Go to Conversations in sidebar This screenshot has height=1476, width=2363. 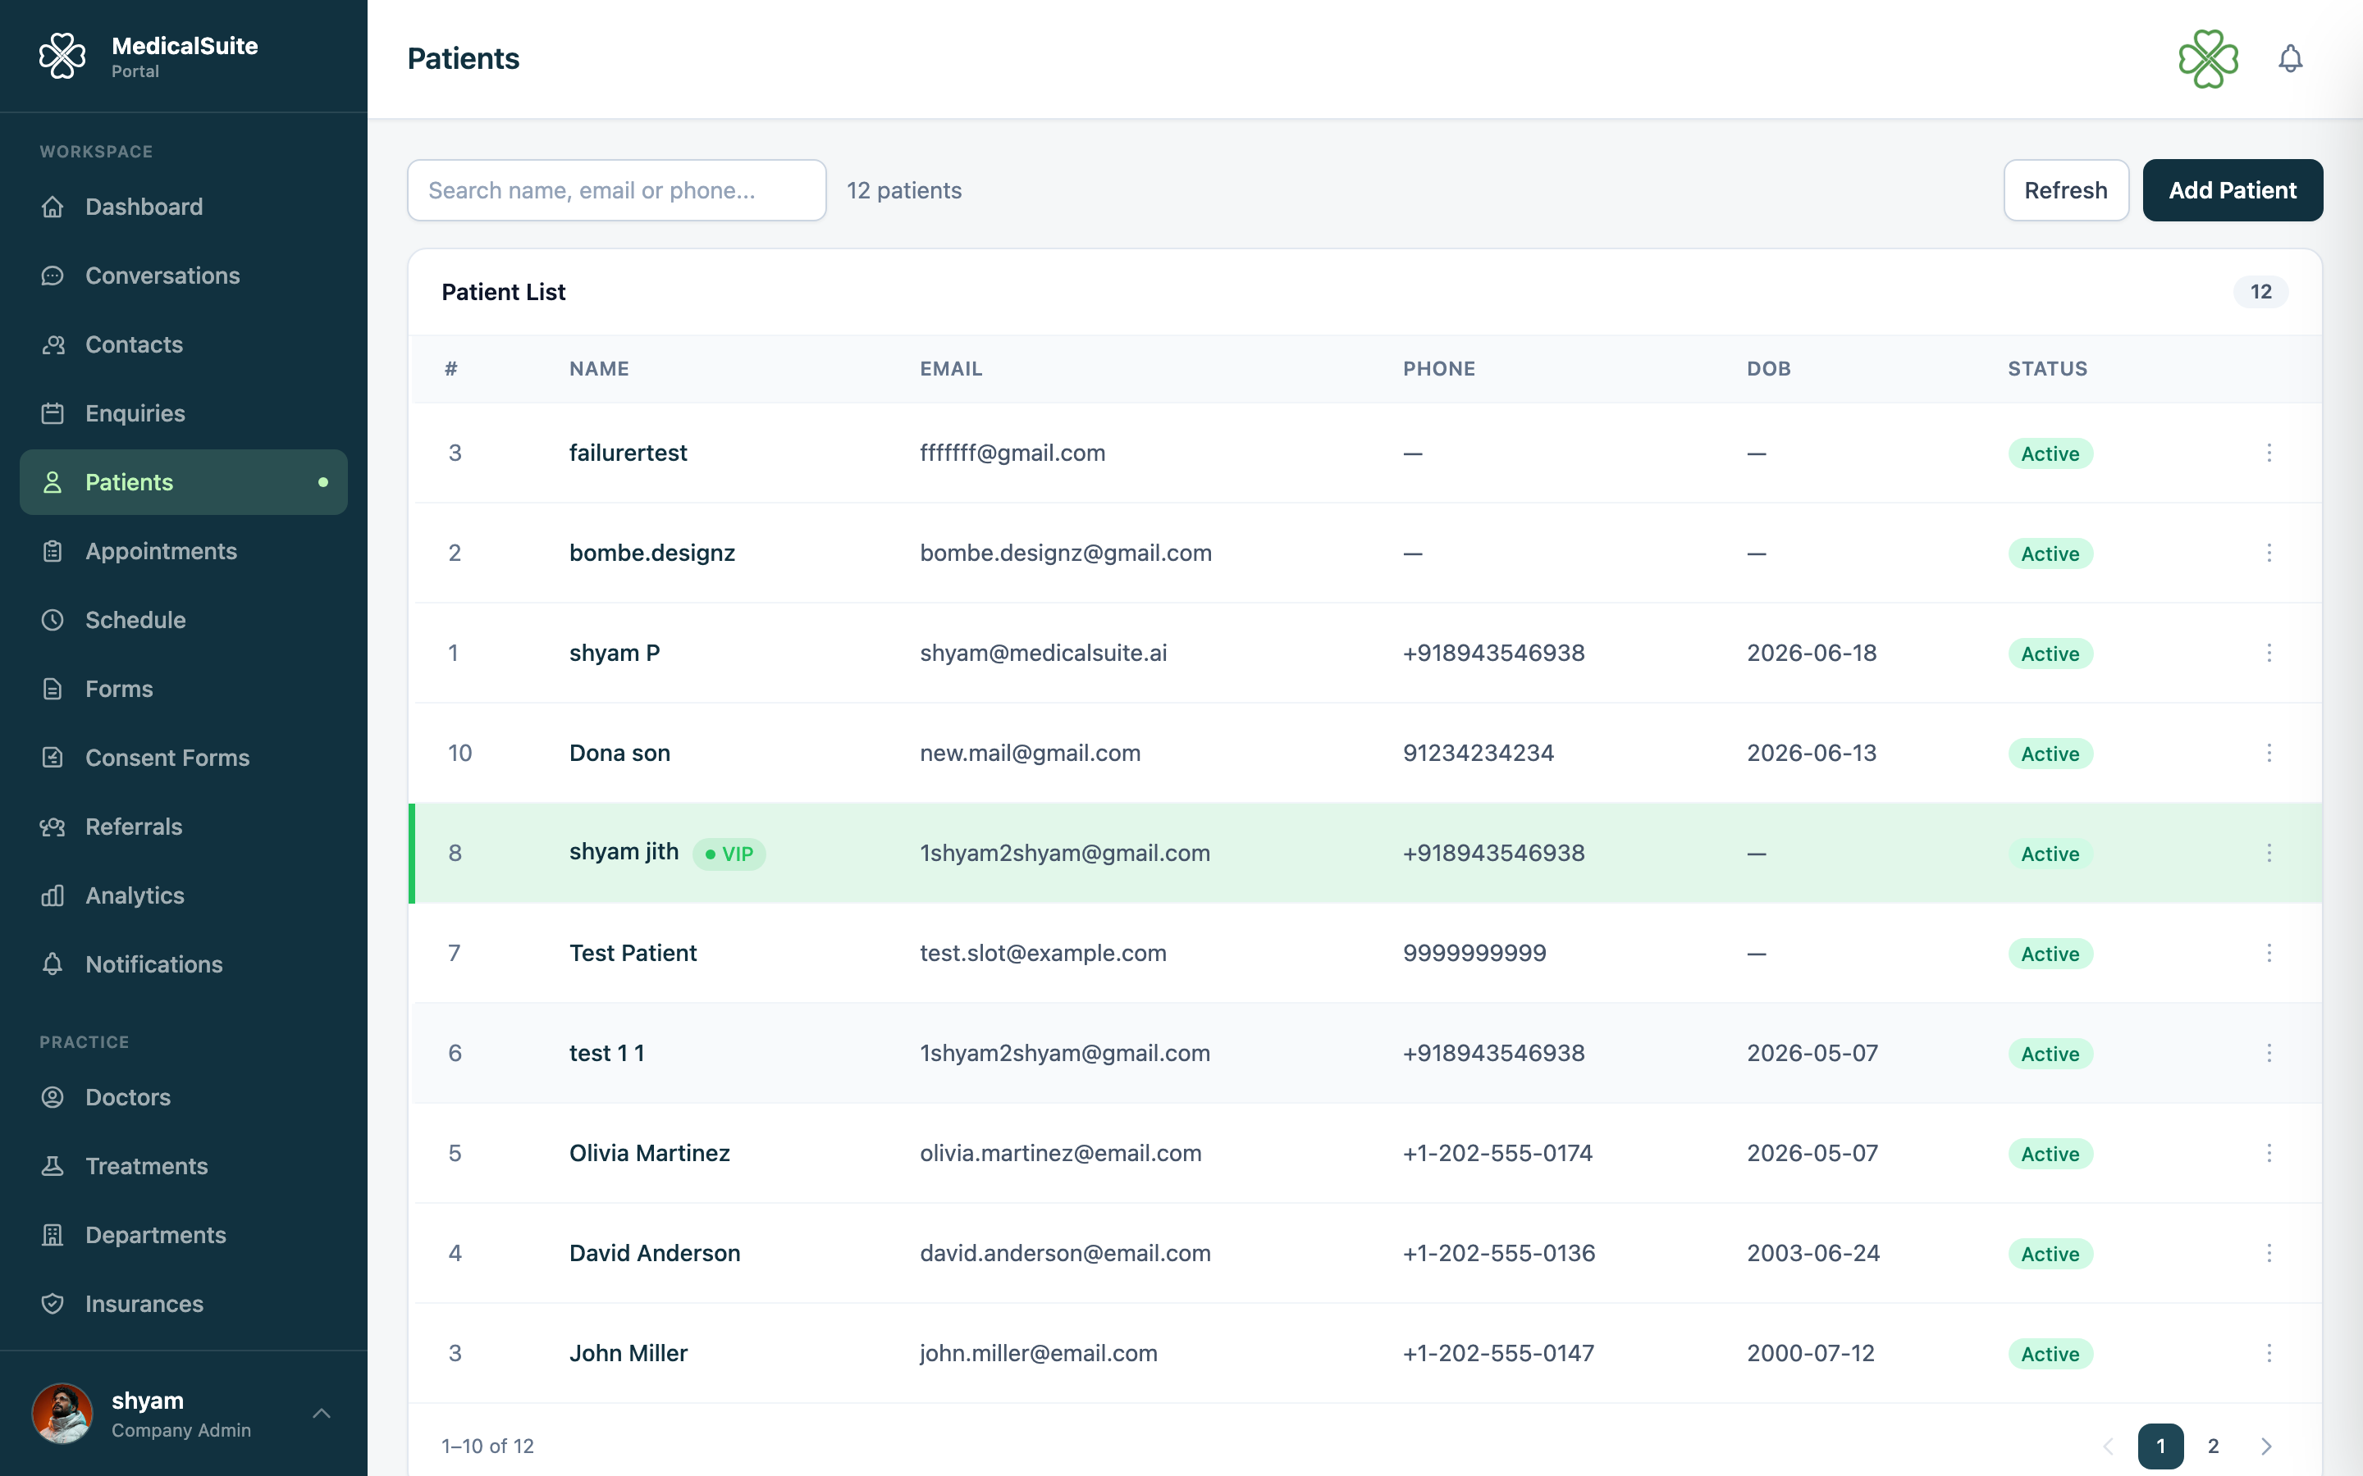click(x=184, y=276)
